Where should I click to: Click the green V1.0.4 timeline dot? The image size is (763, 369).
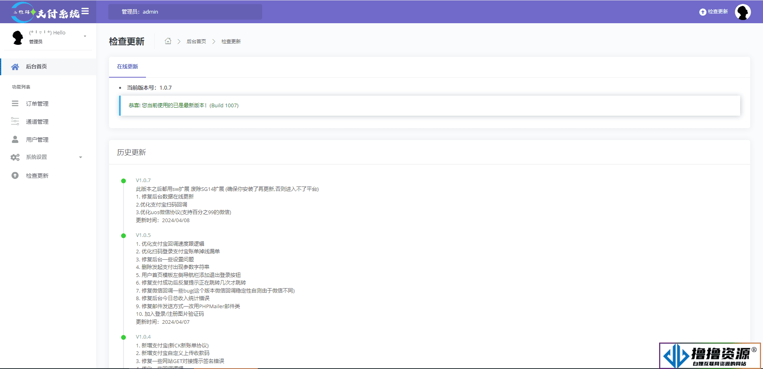pyautogui.click(x=123, y=337)
